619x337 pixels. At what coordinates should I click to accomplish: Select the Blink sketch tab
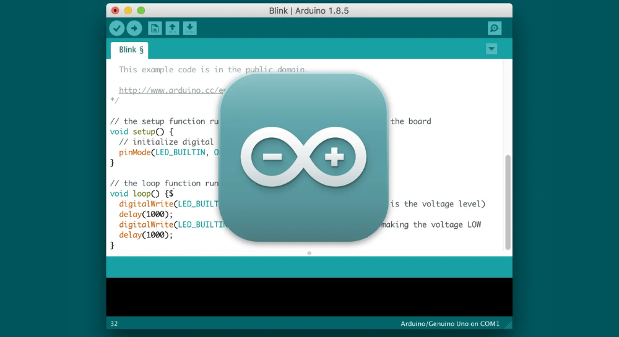(129, 50)
